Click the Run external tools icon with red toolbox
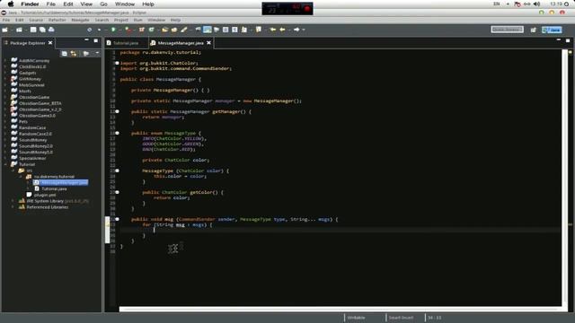The width and height of the screenshot is (575, 323). tap(128, 30)
